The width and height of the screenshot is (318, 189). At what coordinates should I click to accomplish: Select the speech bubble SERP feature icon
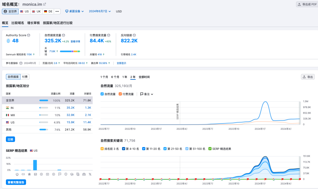coord(60,174)
